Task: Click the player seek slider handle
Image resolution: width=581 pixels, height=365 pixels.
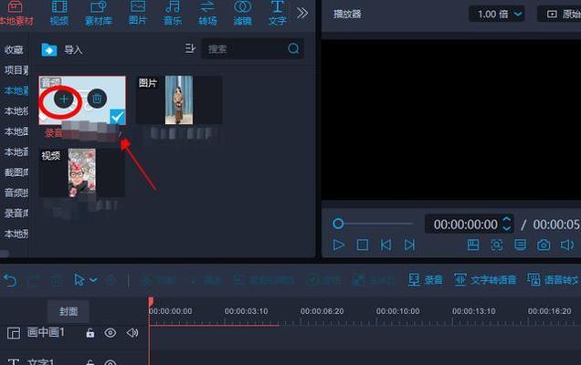Action: 338,224
